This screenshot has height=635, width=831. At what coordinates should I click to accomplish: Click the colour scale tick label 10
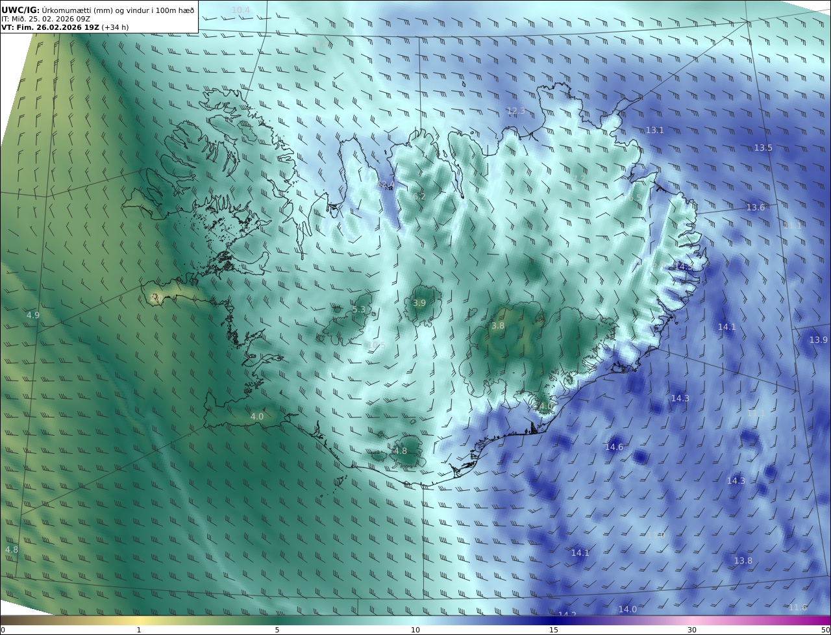pyautogui.click(x=415, y=630)
